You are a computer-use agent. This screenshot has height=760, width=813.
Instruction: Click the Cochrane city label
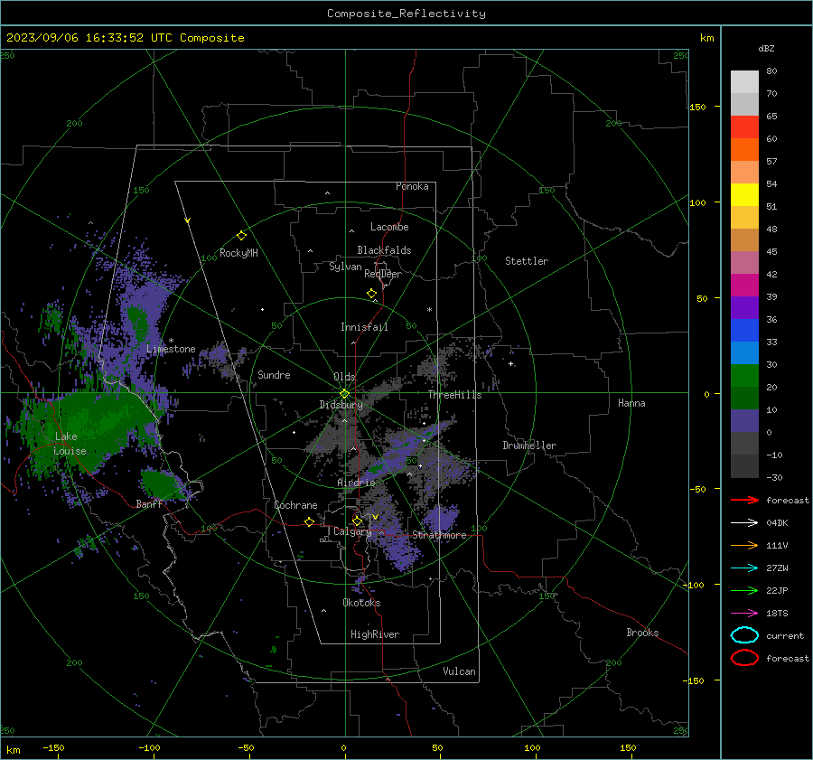[x=295, y=505]
